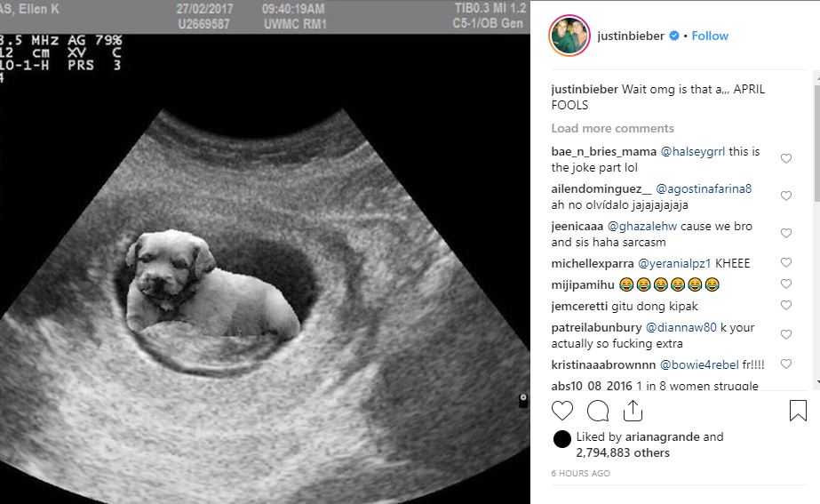Follow justinbieber
820x504 pixels.
pos(710,36)
